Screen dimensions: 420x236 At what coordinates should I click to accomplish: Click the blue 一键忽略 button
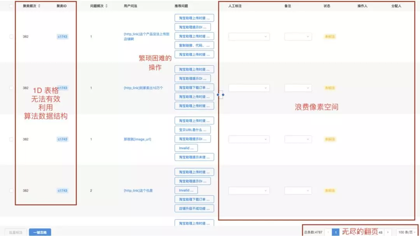click(40, 232)
